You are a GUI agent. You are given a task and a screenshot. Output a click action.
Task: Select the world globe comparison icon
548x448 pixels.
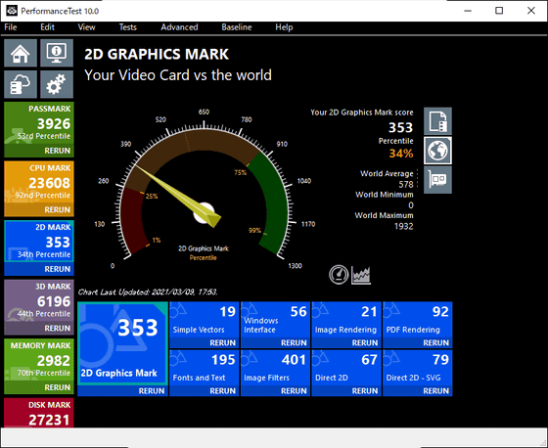tap(437, 151)
